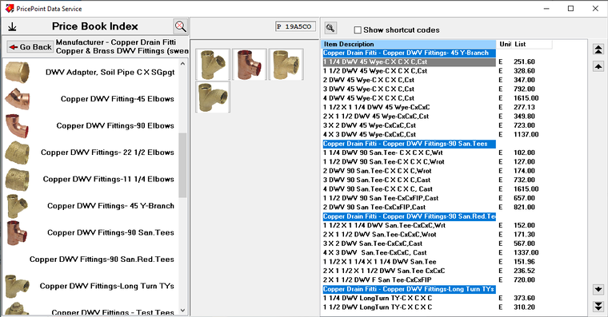Jump to bottom with double-down arrow
The height and width of the screenshot is (317, 608).
point(598,306)
